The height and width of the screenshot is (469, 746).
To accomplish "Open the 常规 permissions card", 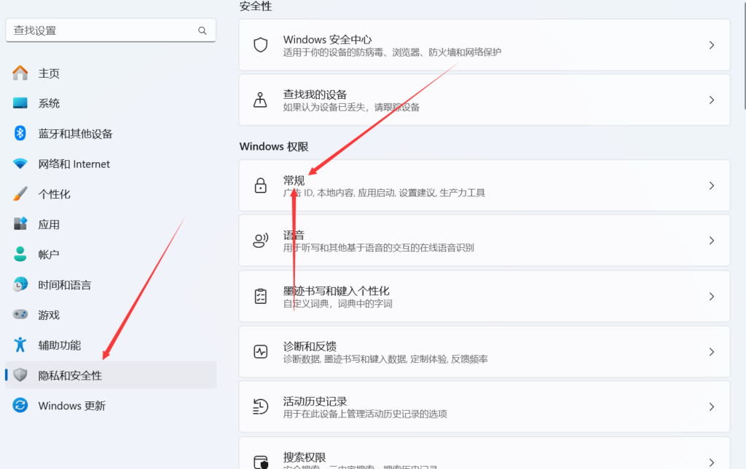I will pos(484,185).
